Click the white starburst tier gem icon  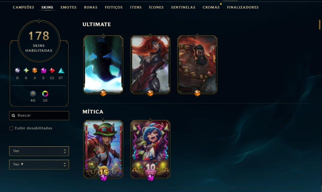coord(17,71)
